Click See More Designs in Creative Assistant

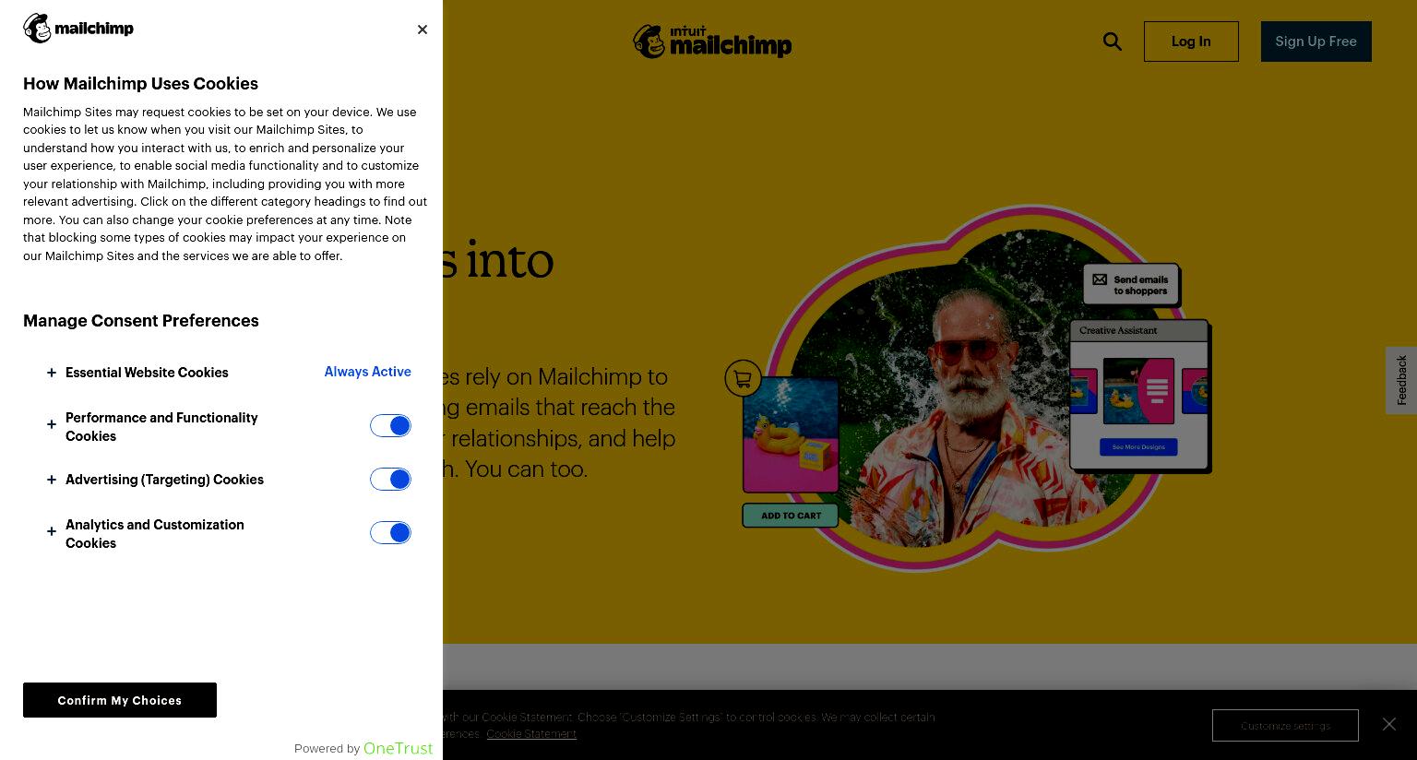point(1138,446)
